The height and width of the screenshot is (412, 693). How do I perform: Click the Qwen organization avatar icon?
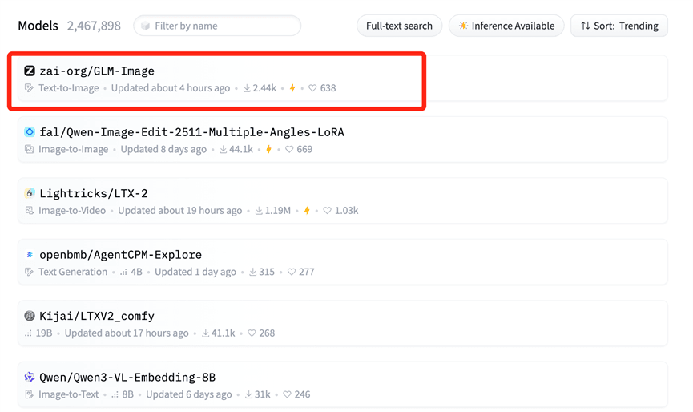[30, 377]
